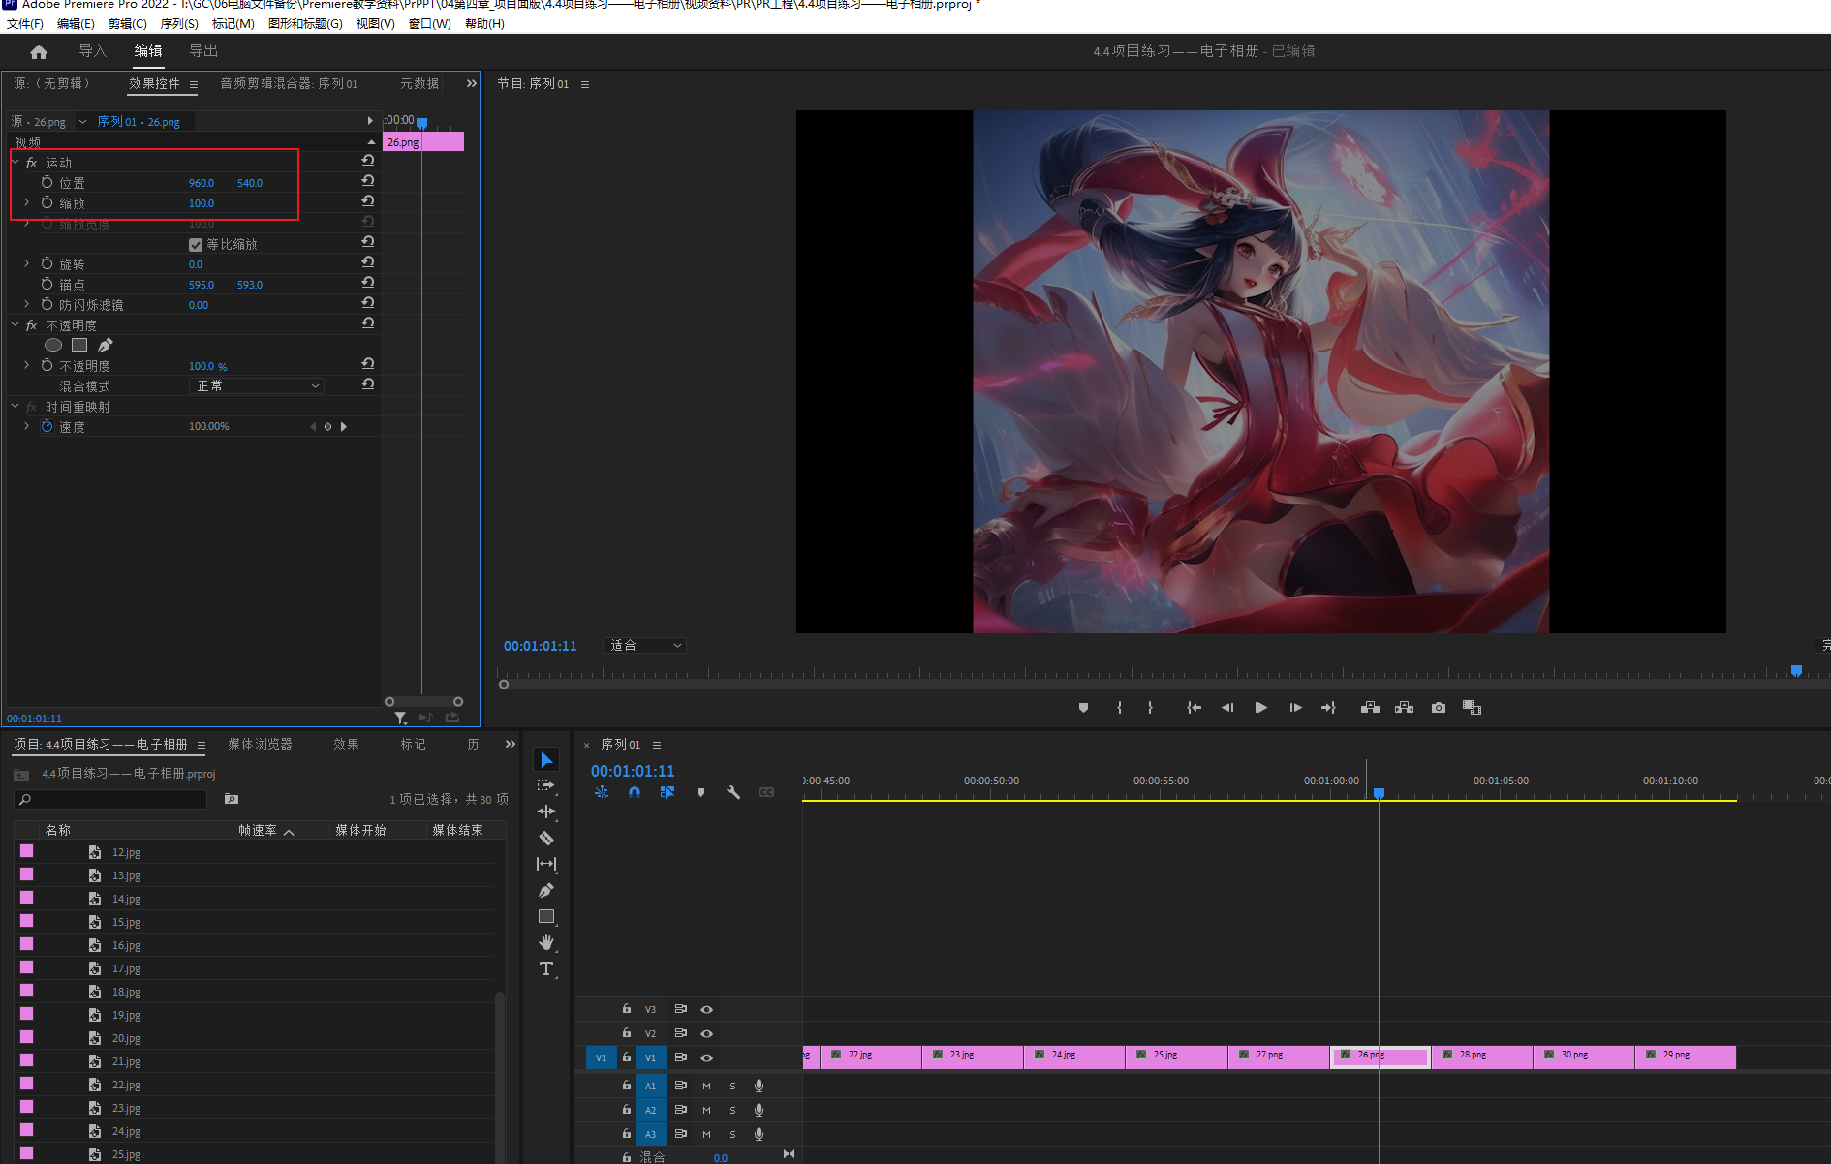Mute audio track A1
This screenshot has height=1164, width=1831.
point(706,1086)
